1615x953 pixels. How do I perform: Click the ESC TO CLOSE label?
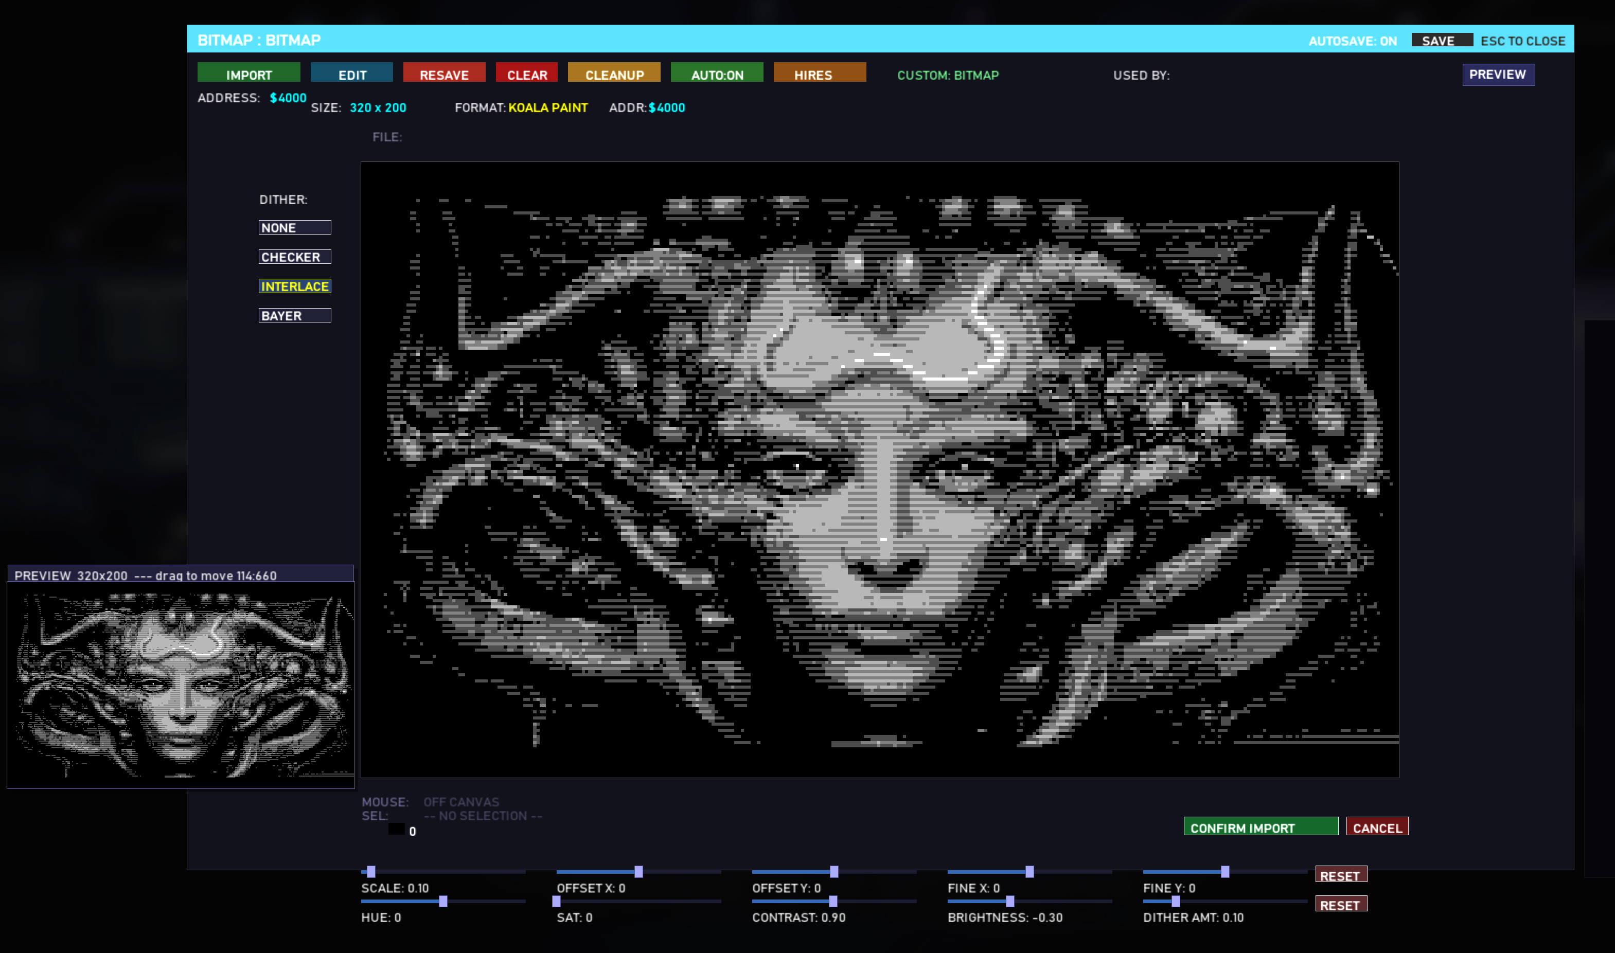click(1522, 41)
